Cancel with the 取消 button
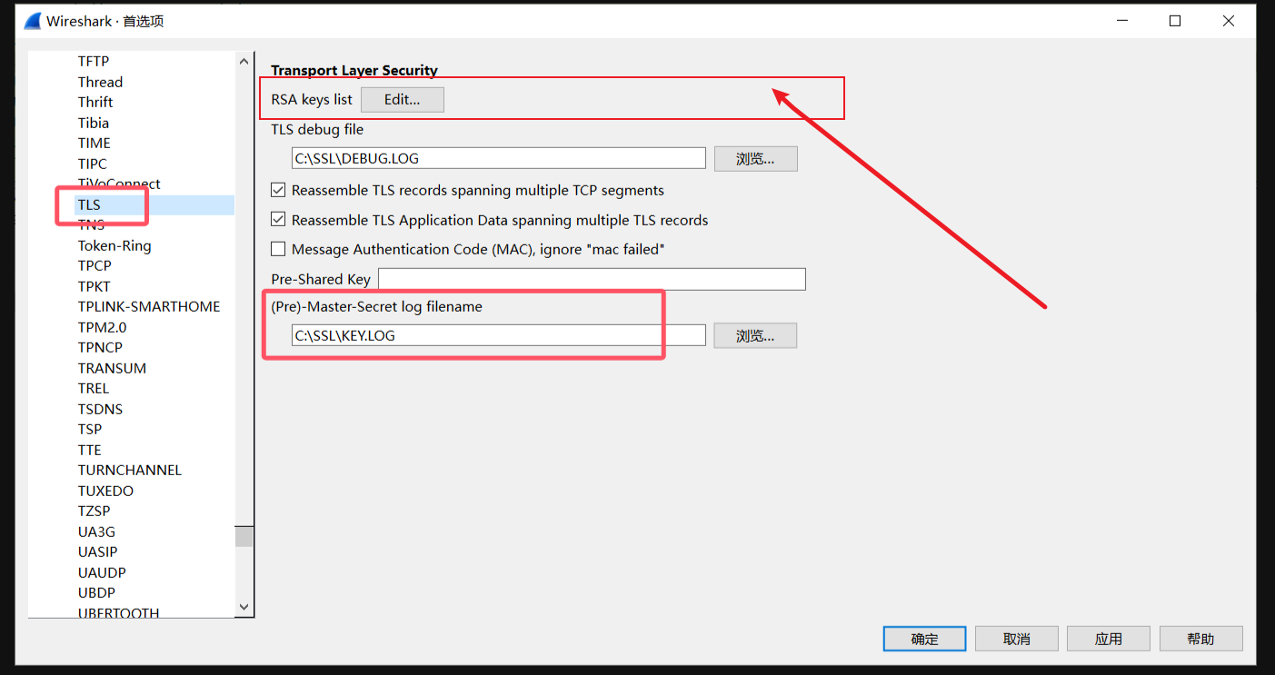 (x=1017, y=639)
